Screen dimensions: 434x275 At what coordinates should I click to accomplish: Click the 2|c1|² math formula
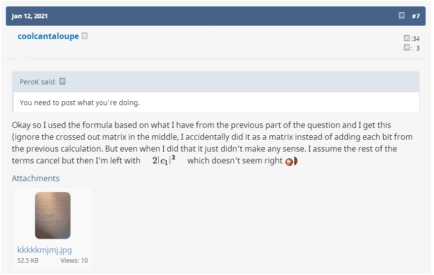pyautogui.click(x=164, y=160)
